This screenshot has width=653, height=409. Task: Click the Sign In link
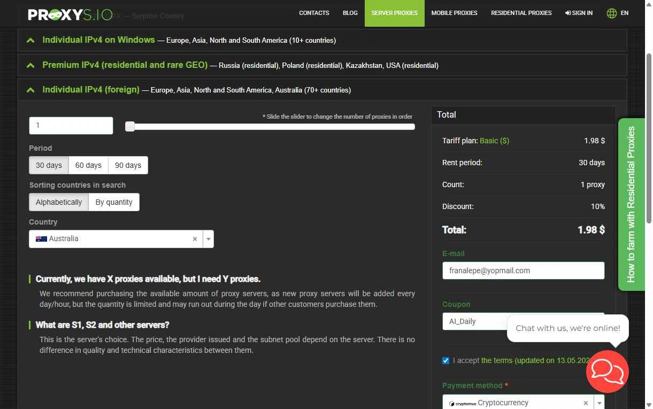[x=579, y=13]
